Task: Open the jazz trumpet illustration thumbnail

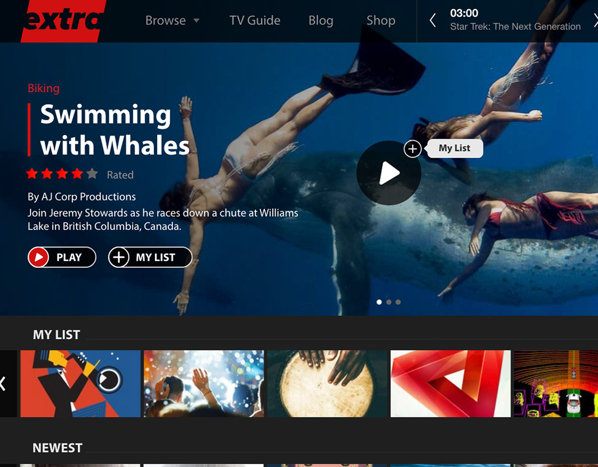Action: (x=80, y=384)
